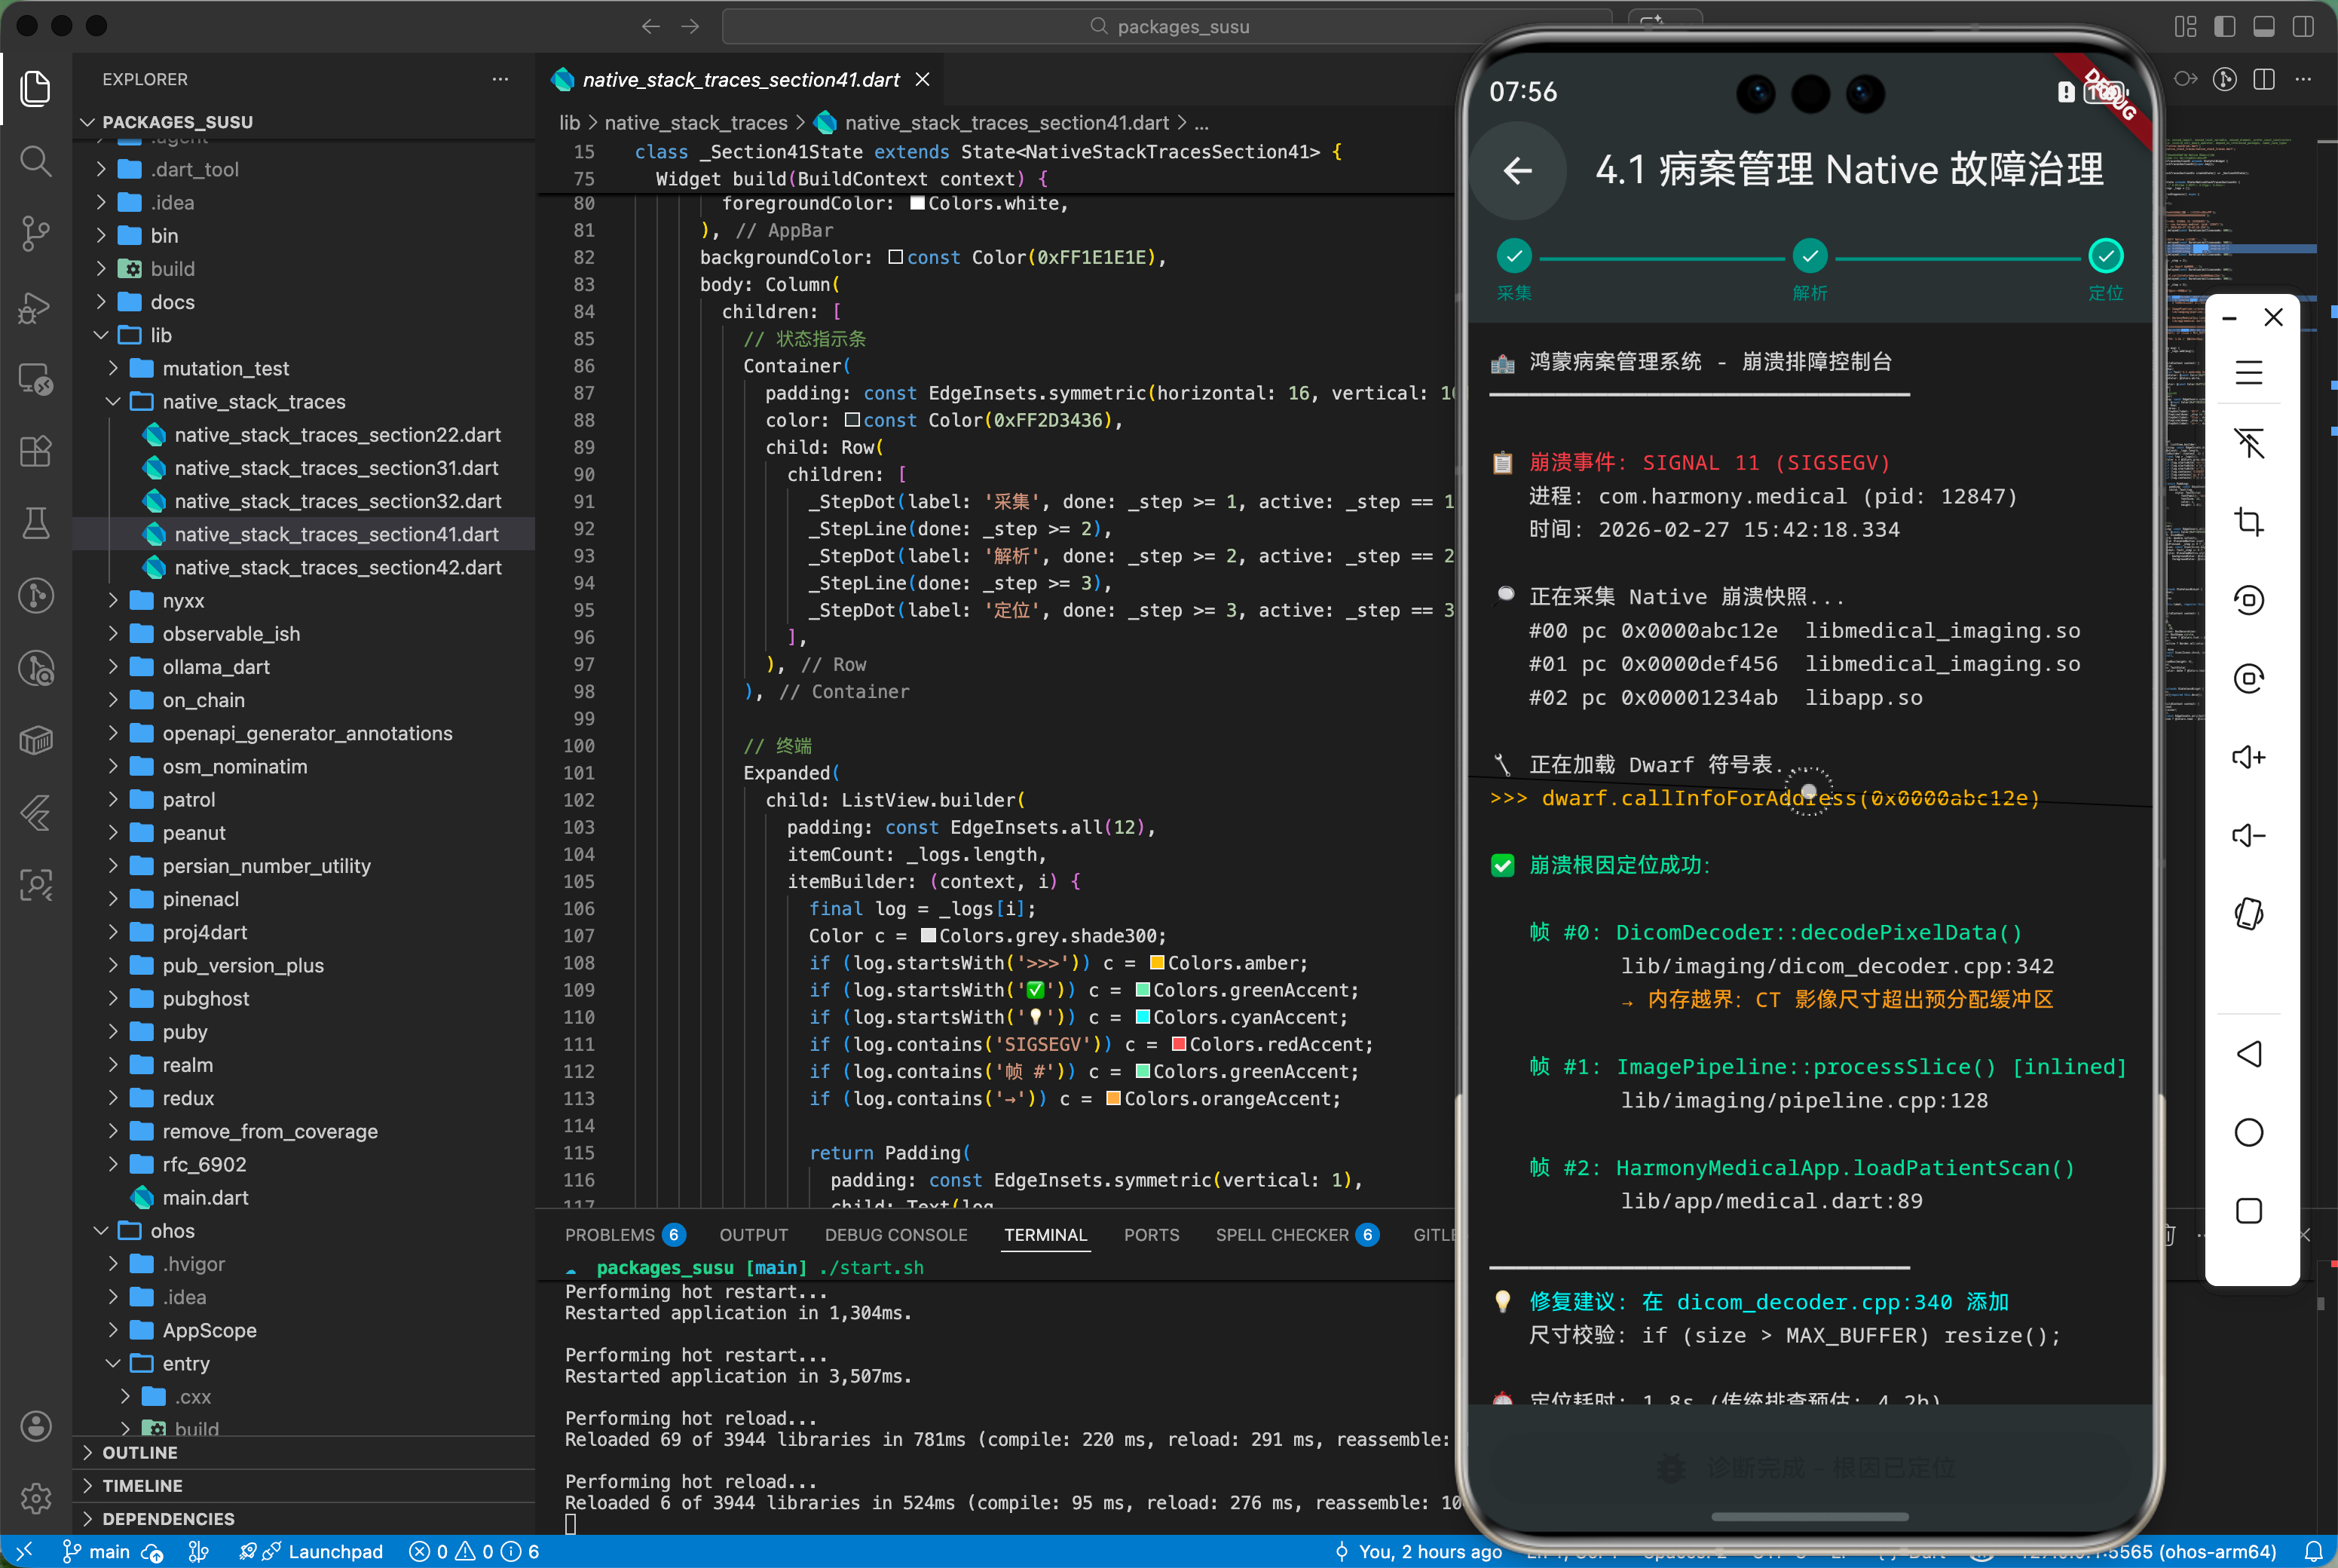Open native_stack_traces_section42.dart file

(x=338, y=568)
